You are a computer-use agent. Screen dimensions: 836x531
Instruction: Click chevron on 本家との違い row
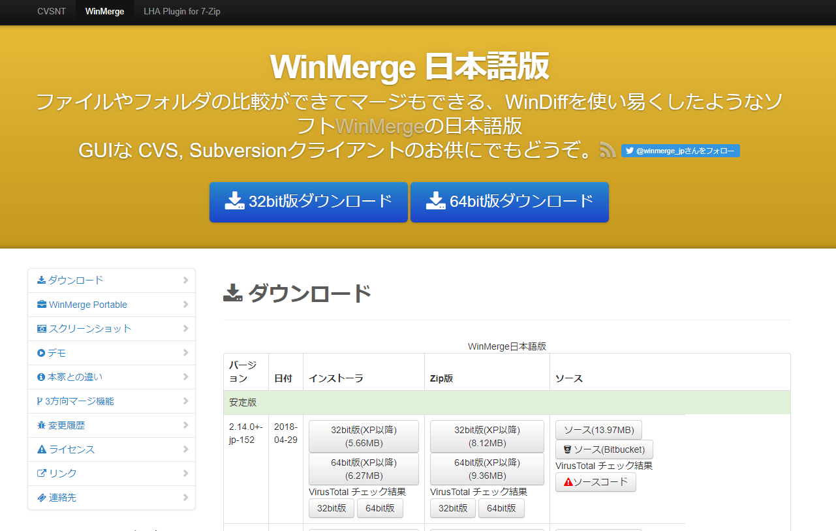point(185,377)
